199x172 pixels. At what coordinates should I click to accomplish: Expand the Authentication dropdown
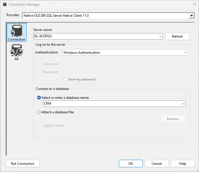coord(185,53)
